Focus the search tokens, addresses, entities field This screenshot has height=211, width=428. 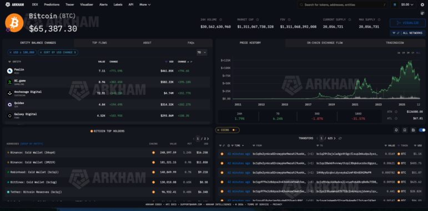pyautogui.click(x=343, y=4)
